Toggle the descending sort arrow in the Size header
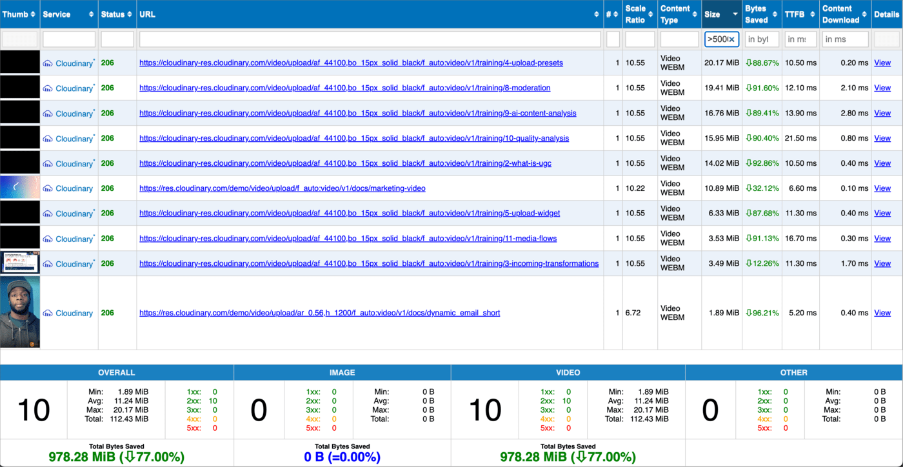903x467 pixels. tap(735, 14)
